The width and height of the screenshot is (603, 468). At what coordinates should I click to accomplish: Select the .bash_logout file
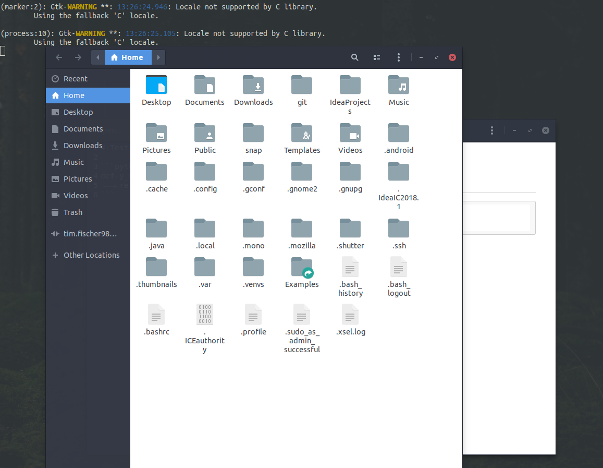click(398, 267)
